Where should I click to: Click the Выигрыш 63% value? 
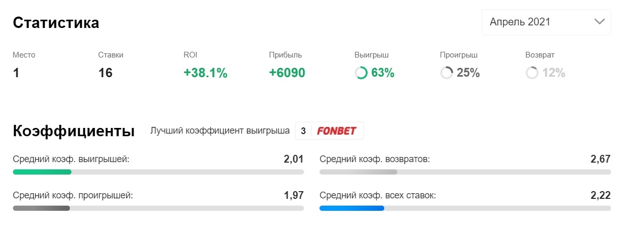[x=383, y=73]
